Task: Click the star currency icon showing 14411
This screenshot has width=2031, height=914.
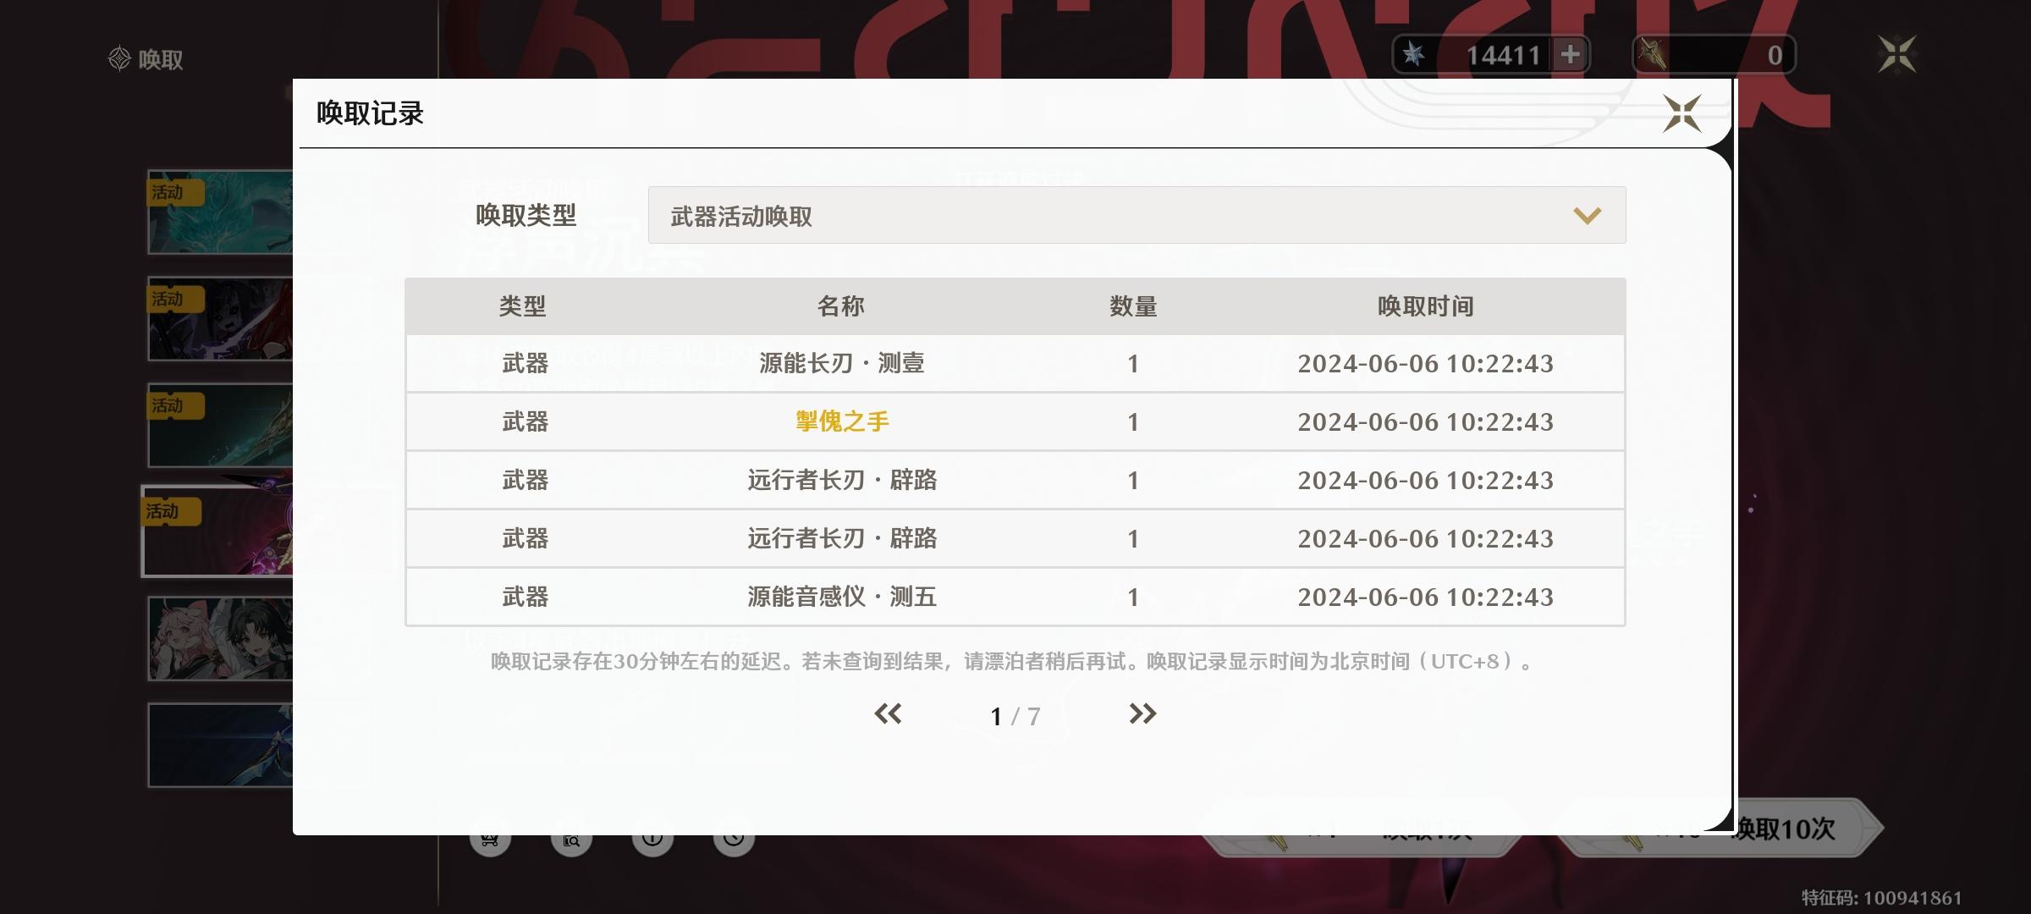Action: pos(1413,55)
